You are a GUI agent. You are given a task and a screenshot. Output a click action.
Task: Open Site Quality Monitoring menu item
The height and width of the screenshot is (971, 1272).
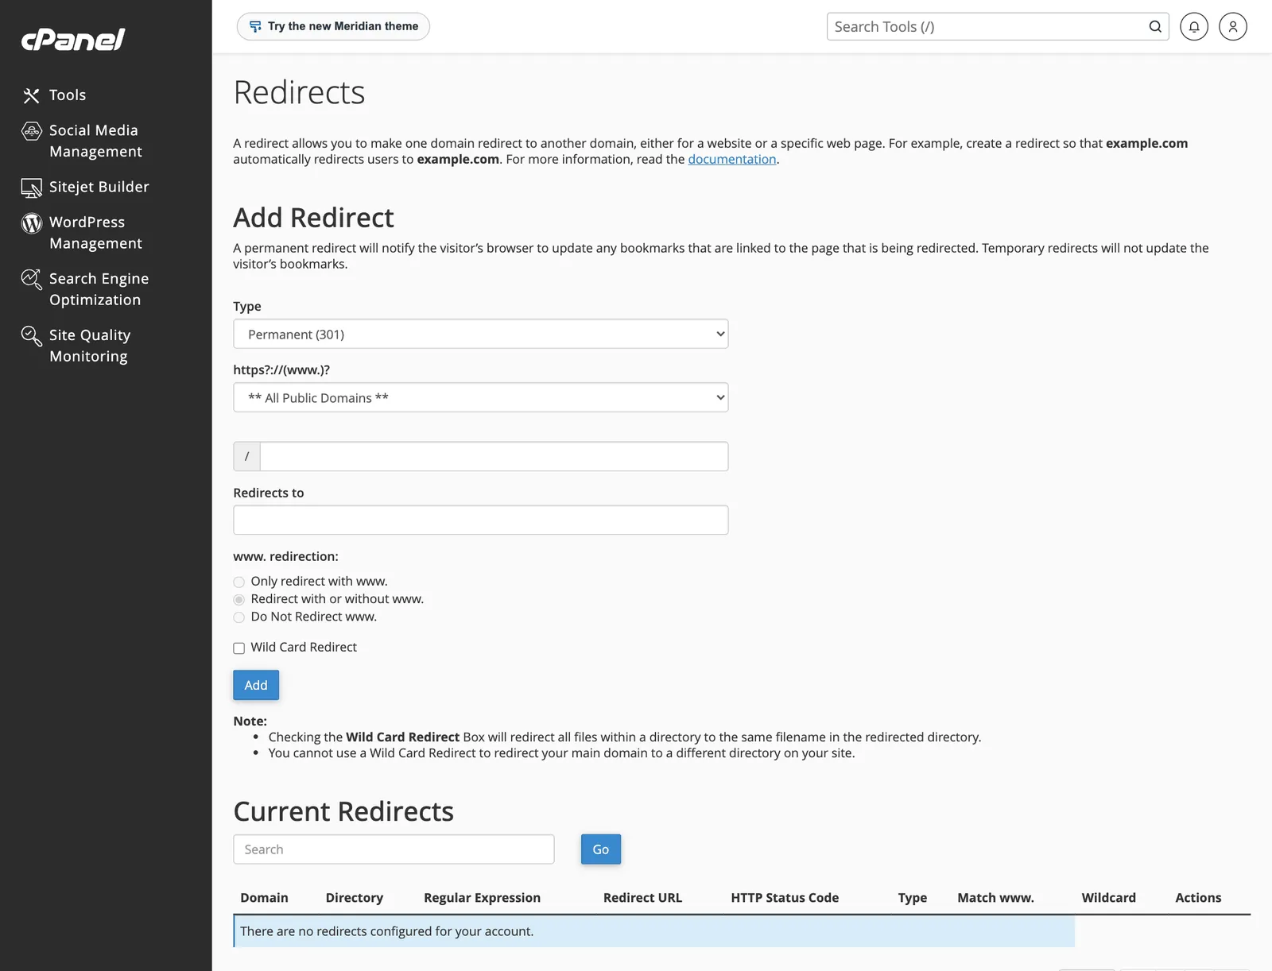pos(90,346)
